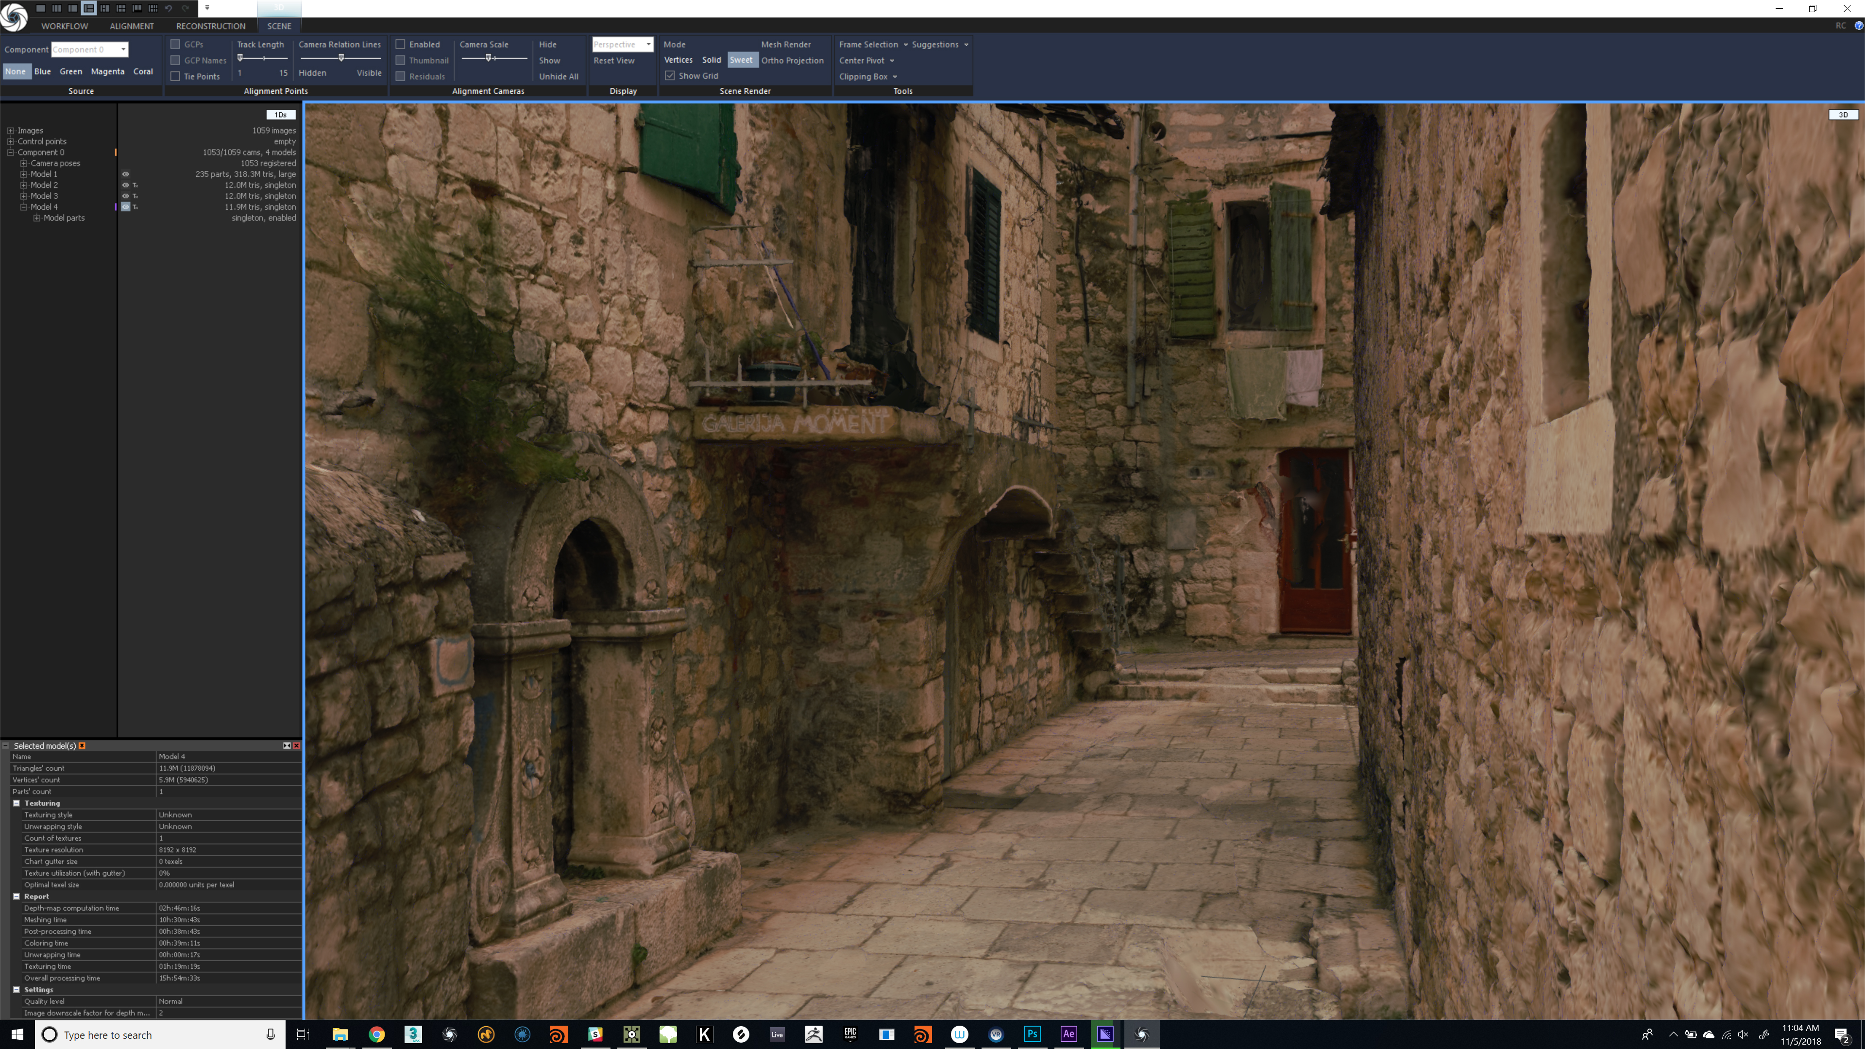Open Epic Games Launcher from the taskbar
The width and height of the screenshot is (1865, 1049).
pos(850,1034)
